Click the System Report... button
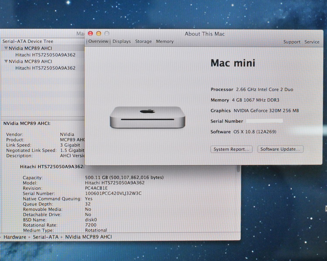The width and height of the screenshot is (327, 261). pyautogui.click(x=232, y=149)
